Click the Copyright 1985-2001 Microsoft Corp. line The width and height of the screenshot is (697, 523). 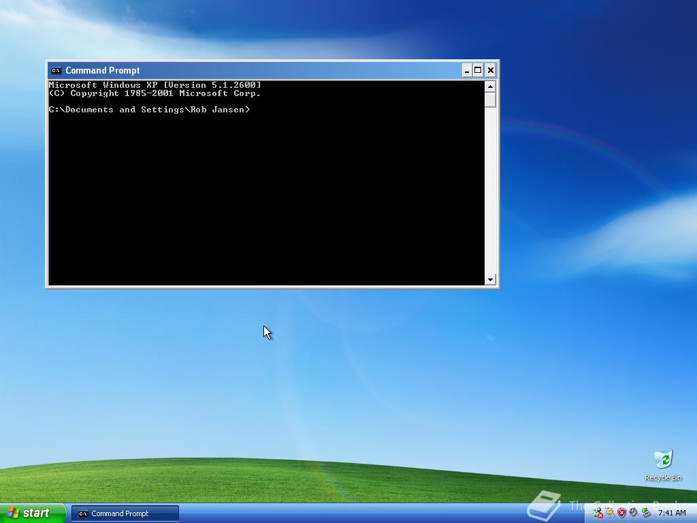155,93
